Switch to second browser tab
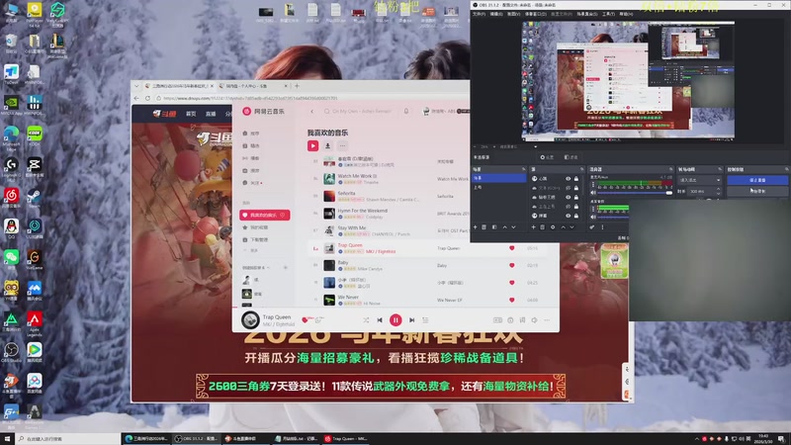Image resolution: width=791 pixels, height=445 pixels. coord(254,86)
